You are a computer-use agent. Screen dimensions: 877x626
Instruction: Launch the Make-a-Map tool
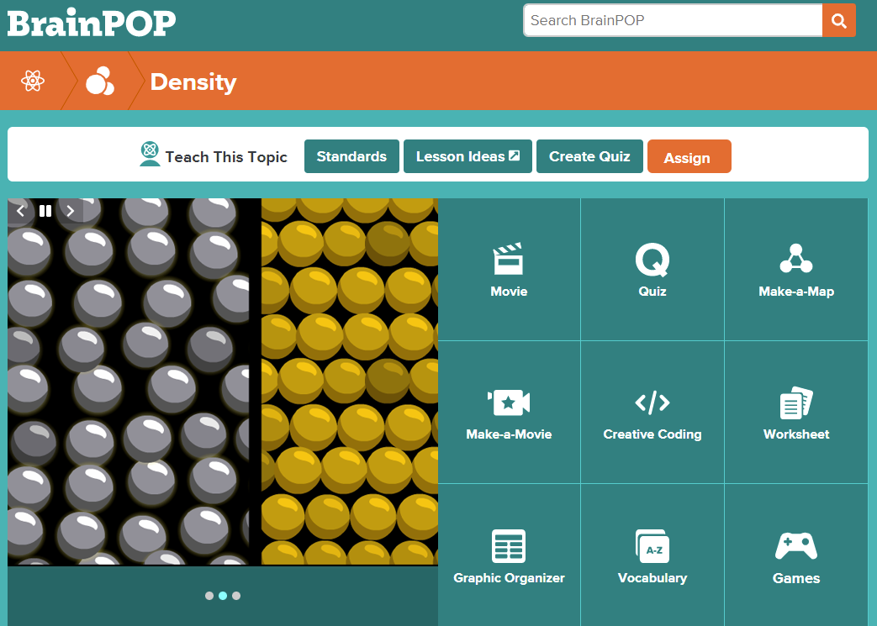[795, 270]
